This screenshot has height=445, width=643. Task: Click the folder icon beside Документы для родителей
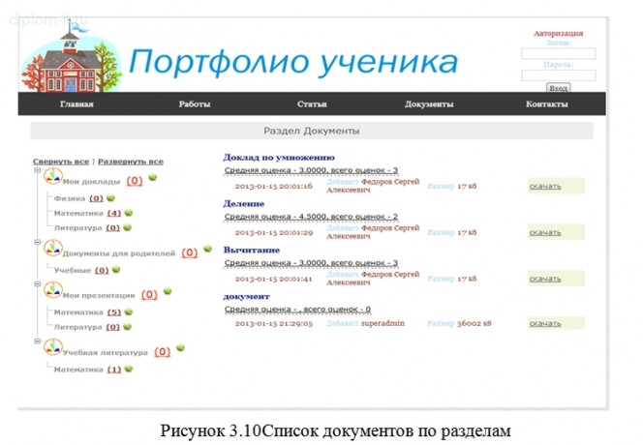tap(53, 249)
